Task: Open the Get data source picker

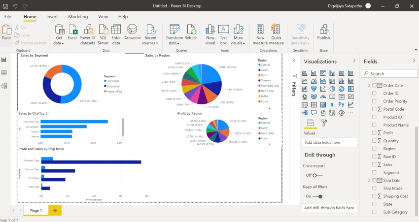Action: pos(59,34)
